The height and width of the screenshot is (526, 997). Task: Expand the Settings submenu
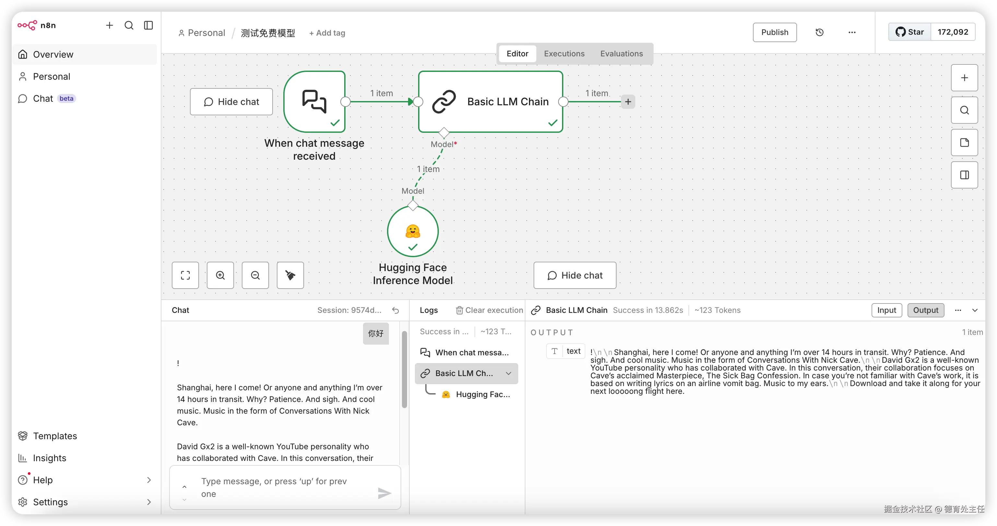pos(149,502)
